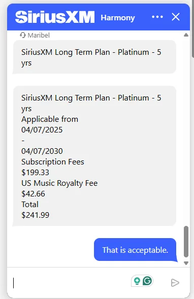Image resolution: width=194 pixels, height=299 pixels.
Task: Click the headset agent icon beside Maribel
Action: pyautogui.click(x=23, y=35)
